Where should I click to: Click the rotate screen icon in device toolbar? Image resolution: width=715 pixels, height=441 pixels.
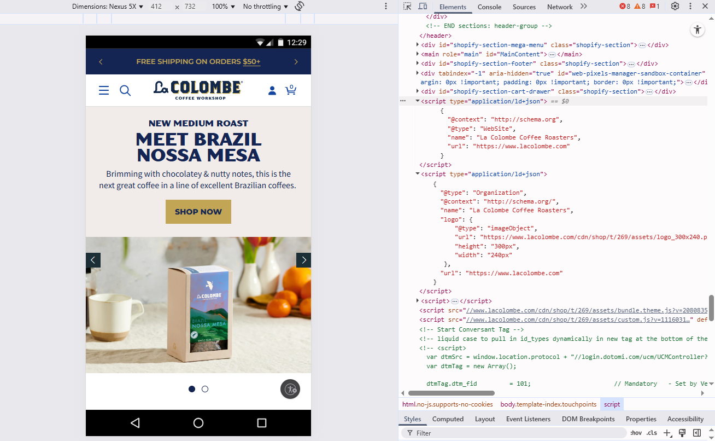click(x=300, y=7)
